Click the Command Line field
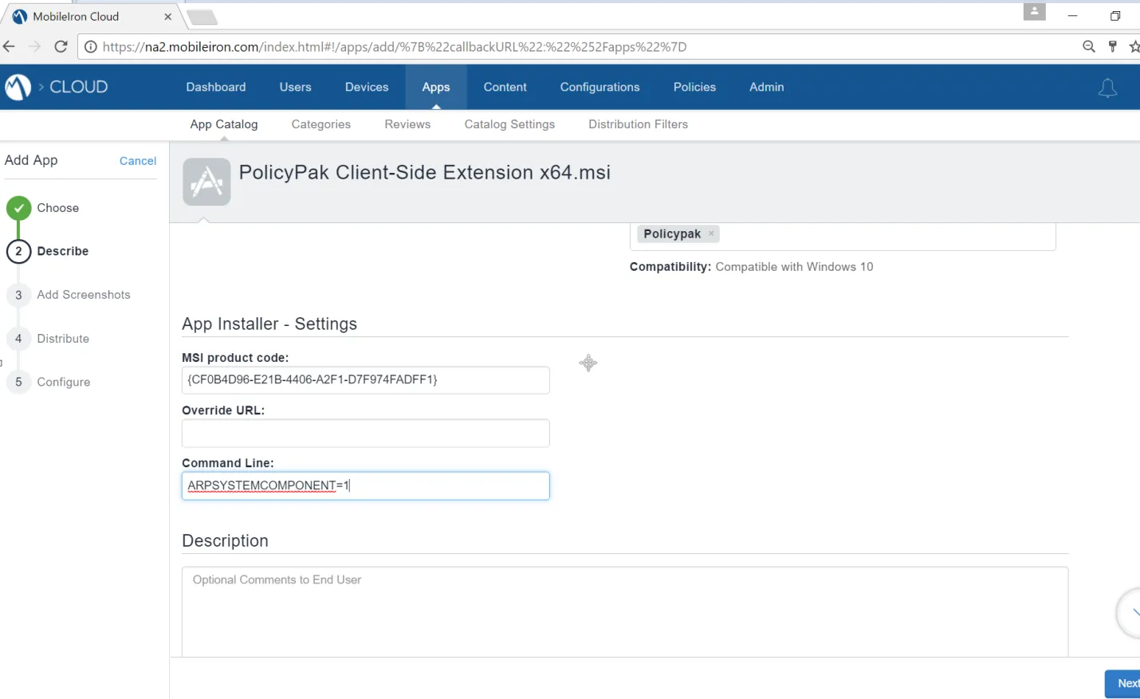Viewport: 1140px width, 699px height. [366, 486]
